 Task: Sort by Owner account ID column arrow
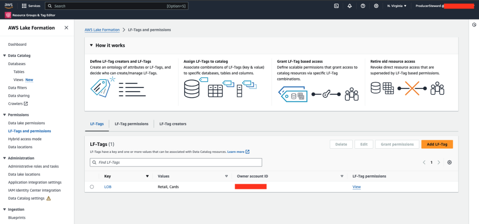[342, 176]
